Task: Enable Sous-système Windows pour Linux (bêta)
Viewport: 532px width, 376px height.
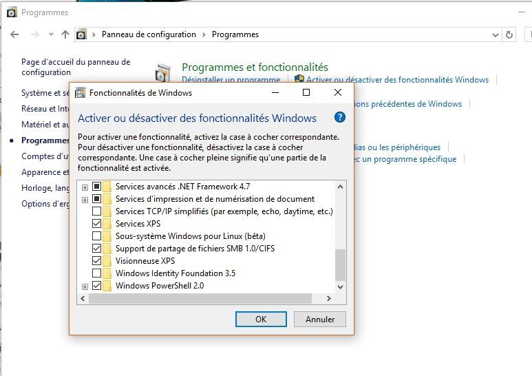Action: [x=97, y=236]
